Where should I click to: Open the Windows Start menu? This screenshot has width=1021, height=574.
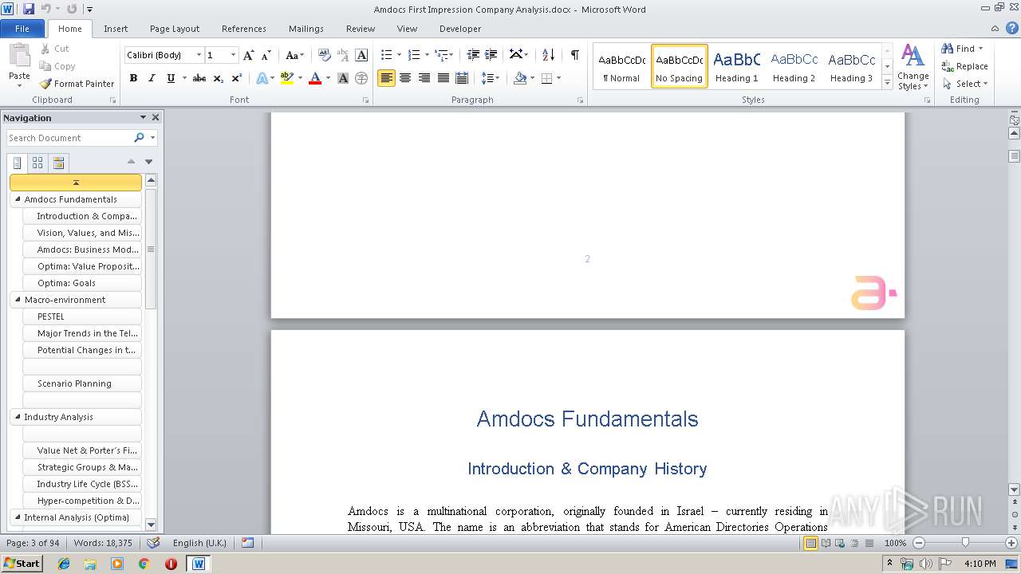[x=22, y=563]
